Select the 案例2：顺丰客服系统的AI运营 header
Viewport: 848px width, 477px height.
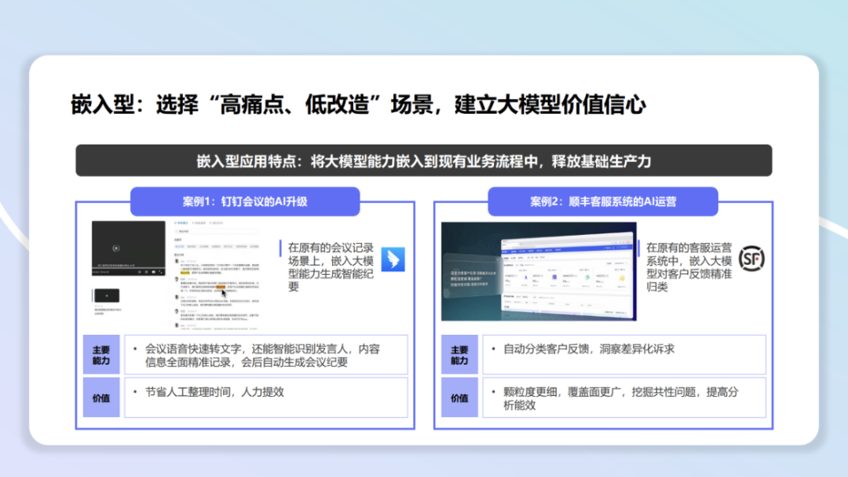pos(603,201)
